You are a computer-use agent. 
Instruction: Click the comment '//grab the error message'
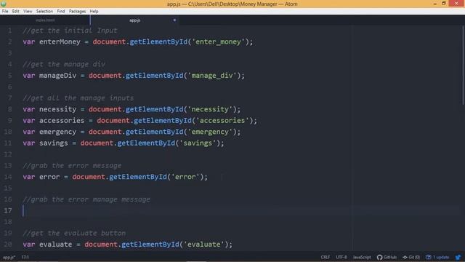coord(72,166)
